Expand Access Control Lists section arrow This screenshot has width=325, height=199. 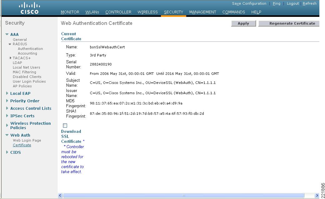(7, 108)
